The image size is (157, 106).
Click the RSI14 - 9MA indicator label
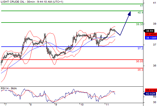(x=9, y=89)
